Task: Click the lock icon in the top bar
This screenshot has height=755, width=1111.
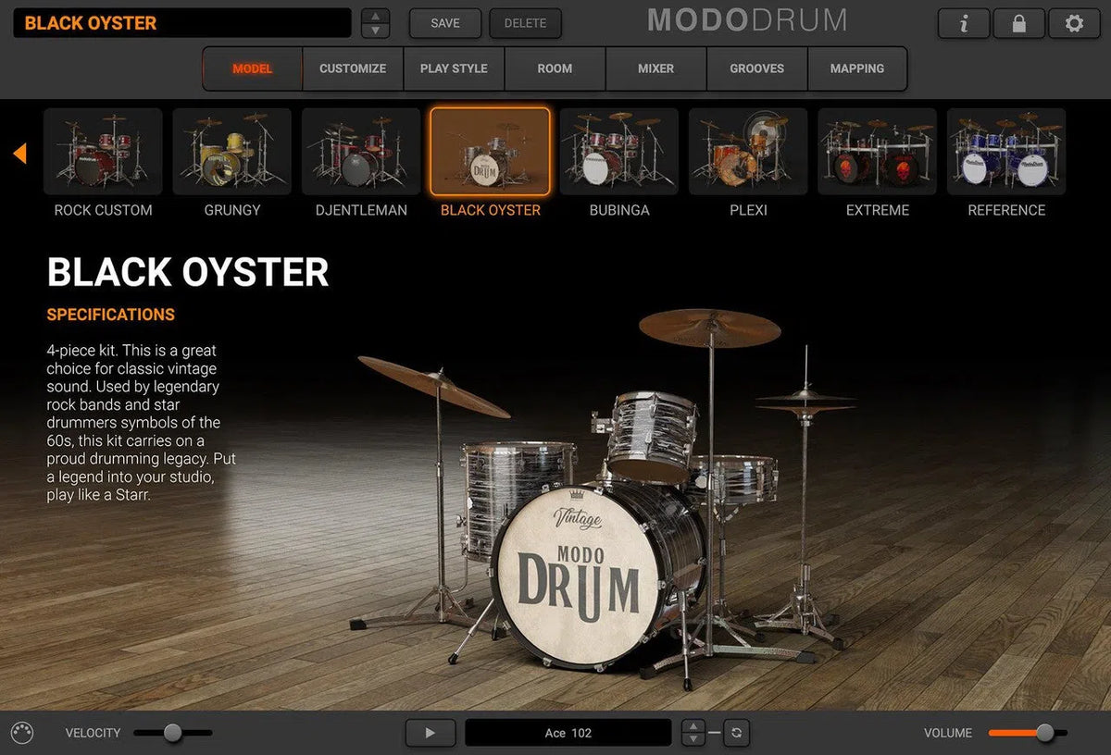Action: click(1018, 23)
